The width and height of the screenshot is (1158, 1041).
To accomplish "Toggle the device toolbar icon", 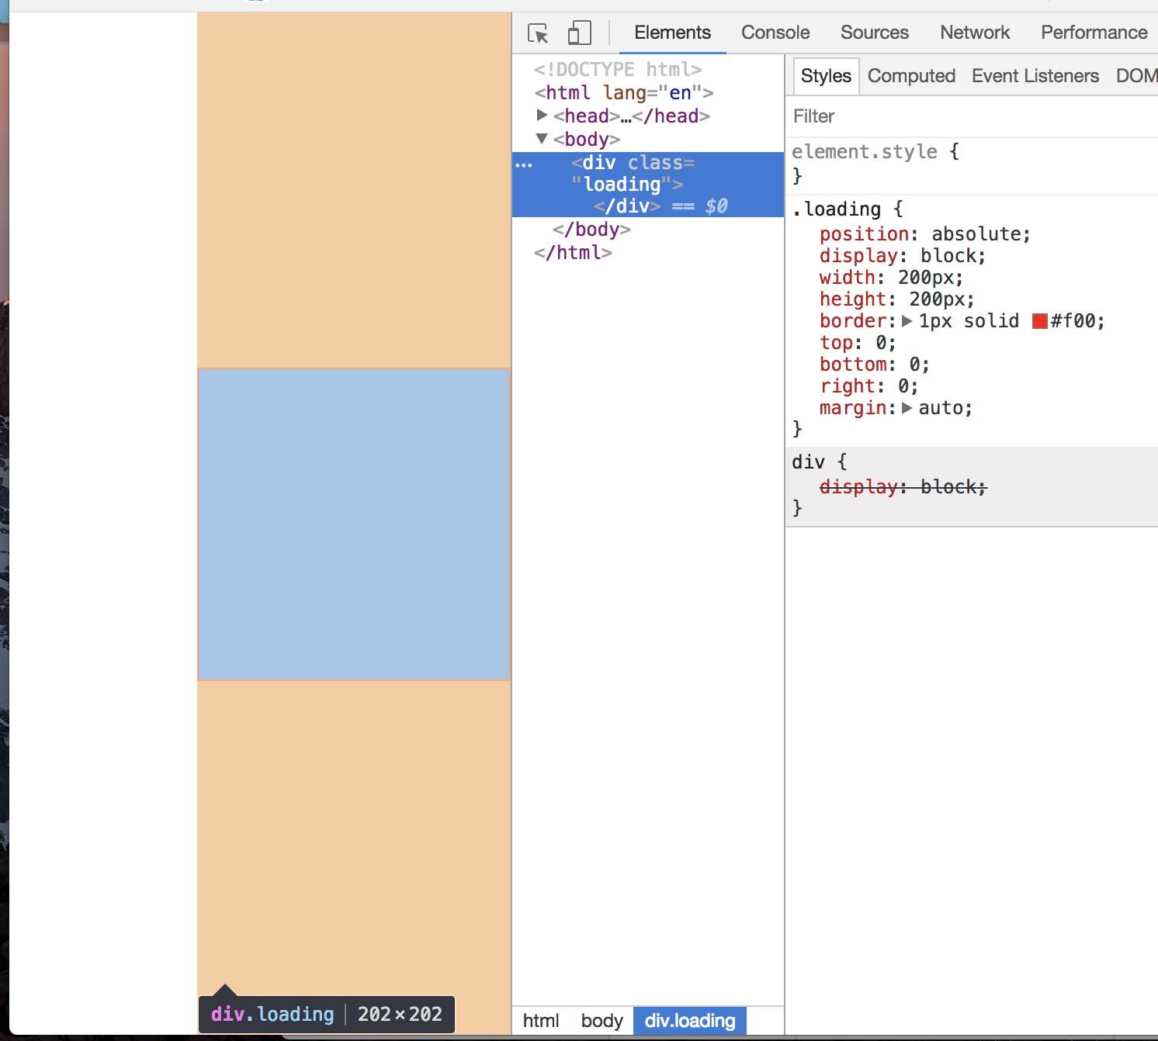I will (x=579, y=33).
